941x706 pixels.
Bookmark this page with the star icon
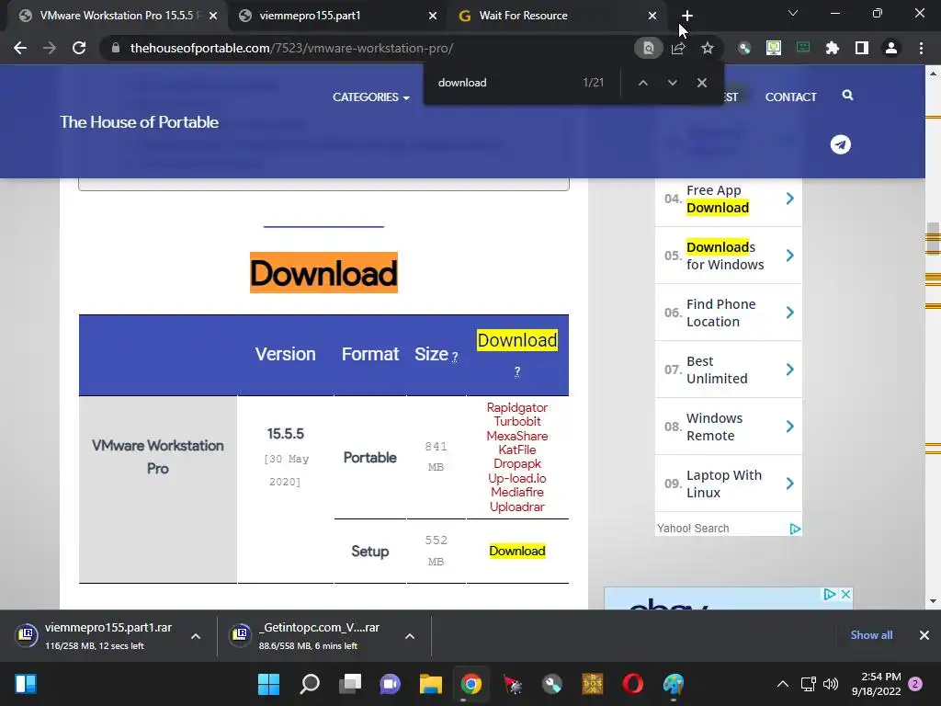(x=708, y=48)
